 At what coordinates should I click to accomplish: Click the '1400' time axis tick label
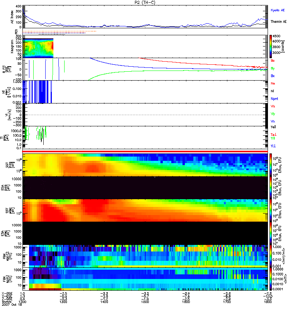point(104,302)
